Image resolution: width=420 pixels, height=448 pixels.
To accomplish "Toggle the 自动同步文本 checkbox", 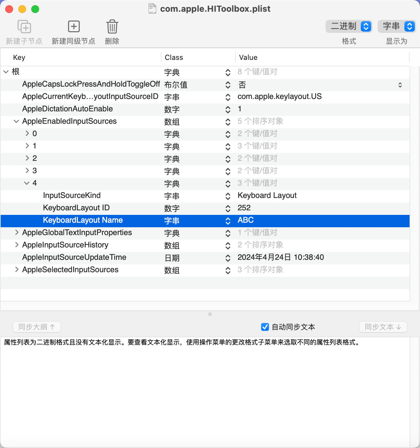I will coord(265,327).
